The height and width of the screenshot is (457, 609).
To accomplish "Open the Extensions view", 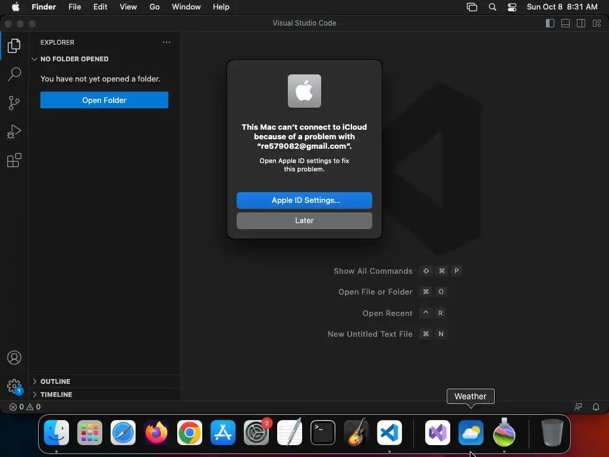I will [14, 160].
